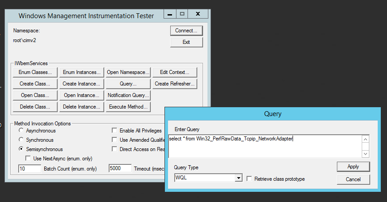Click Create Refresher... button
The height and width of the screenshot is (202, 387).
[175, 84]
